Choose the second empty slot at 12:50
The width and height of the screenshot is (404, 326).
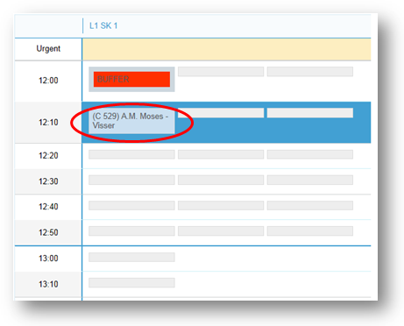click(x=221, y=231)
